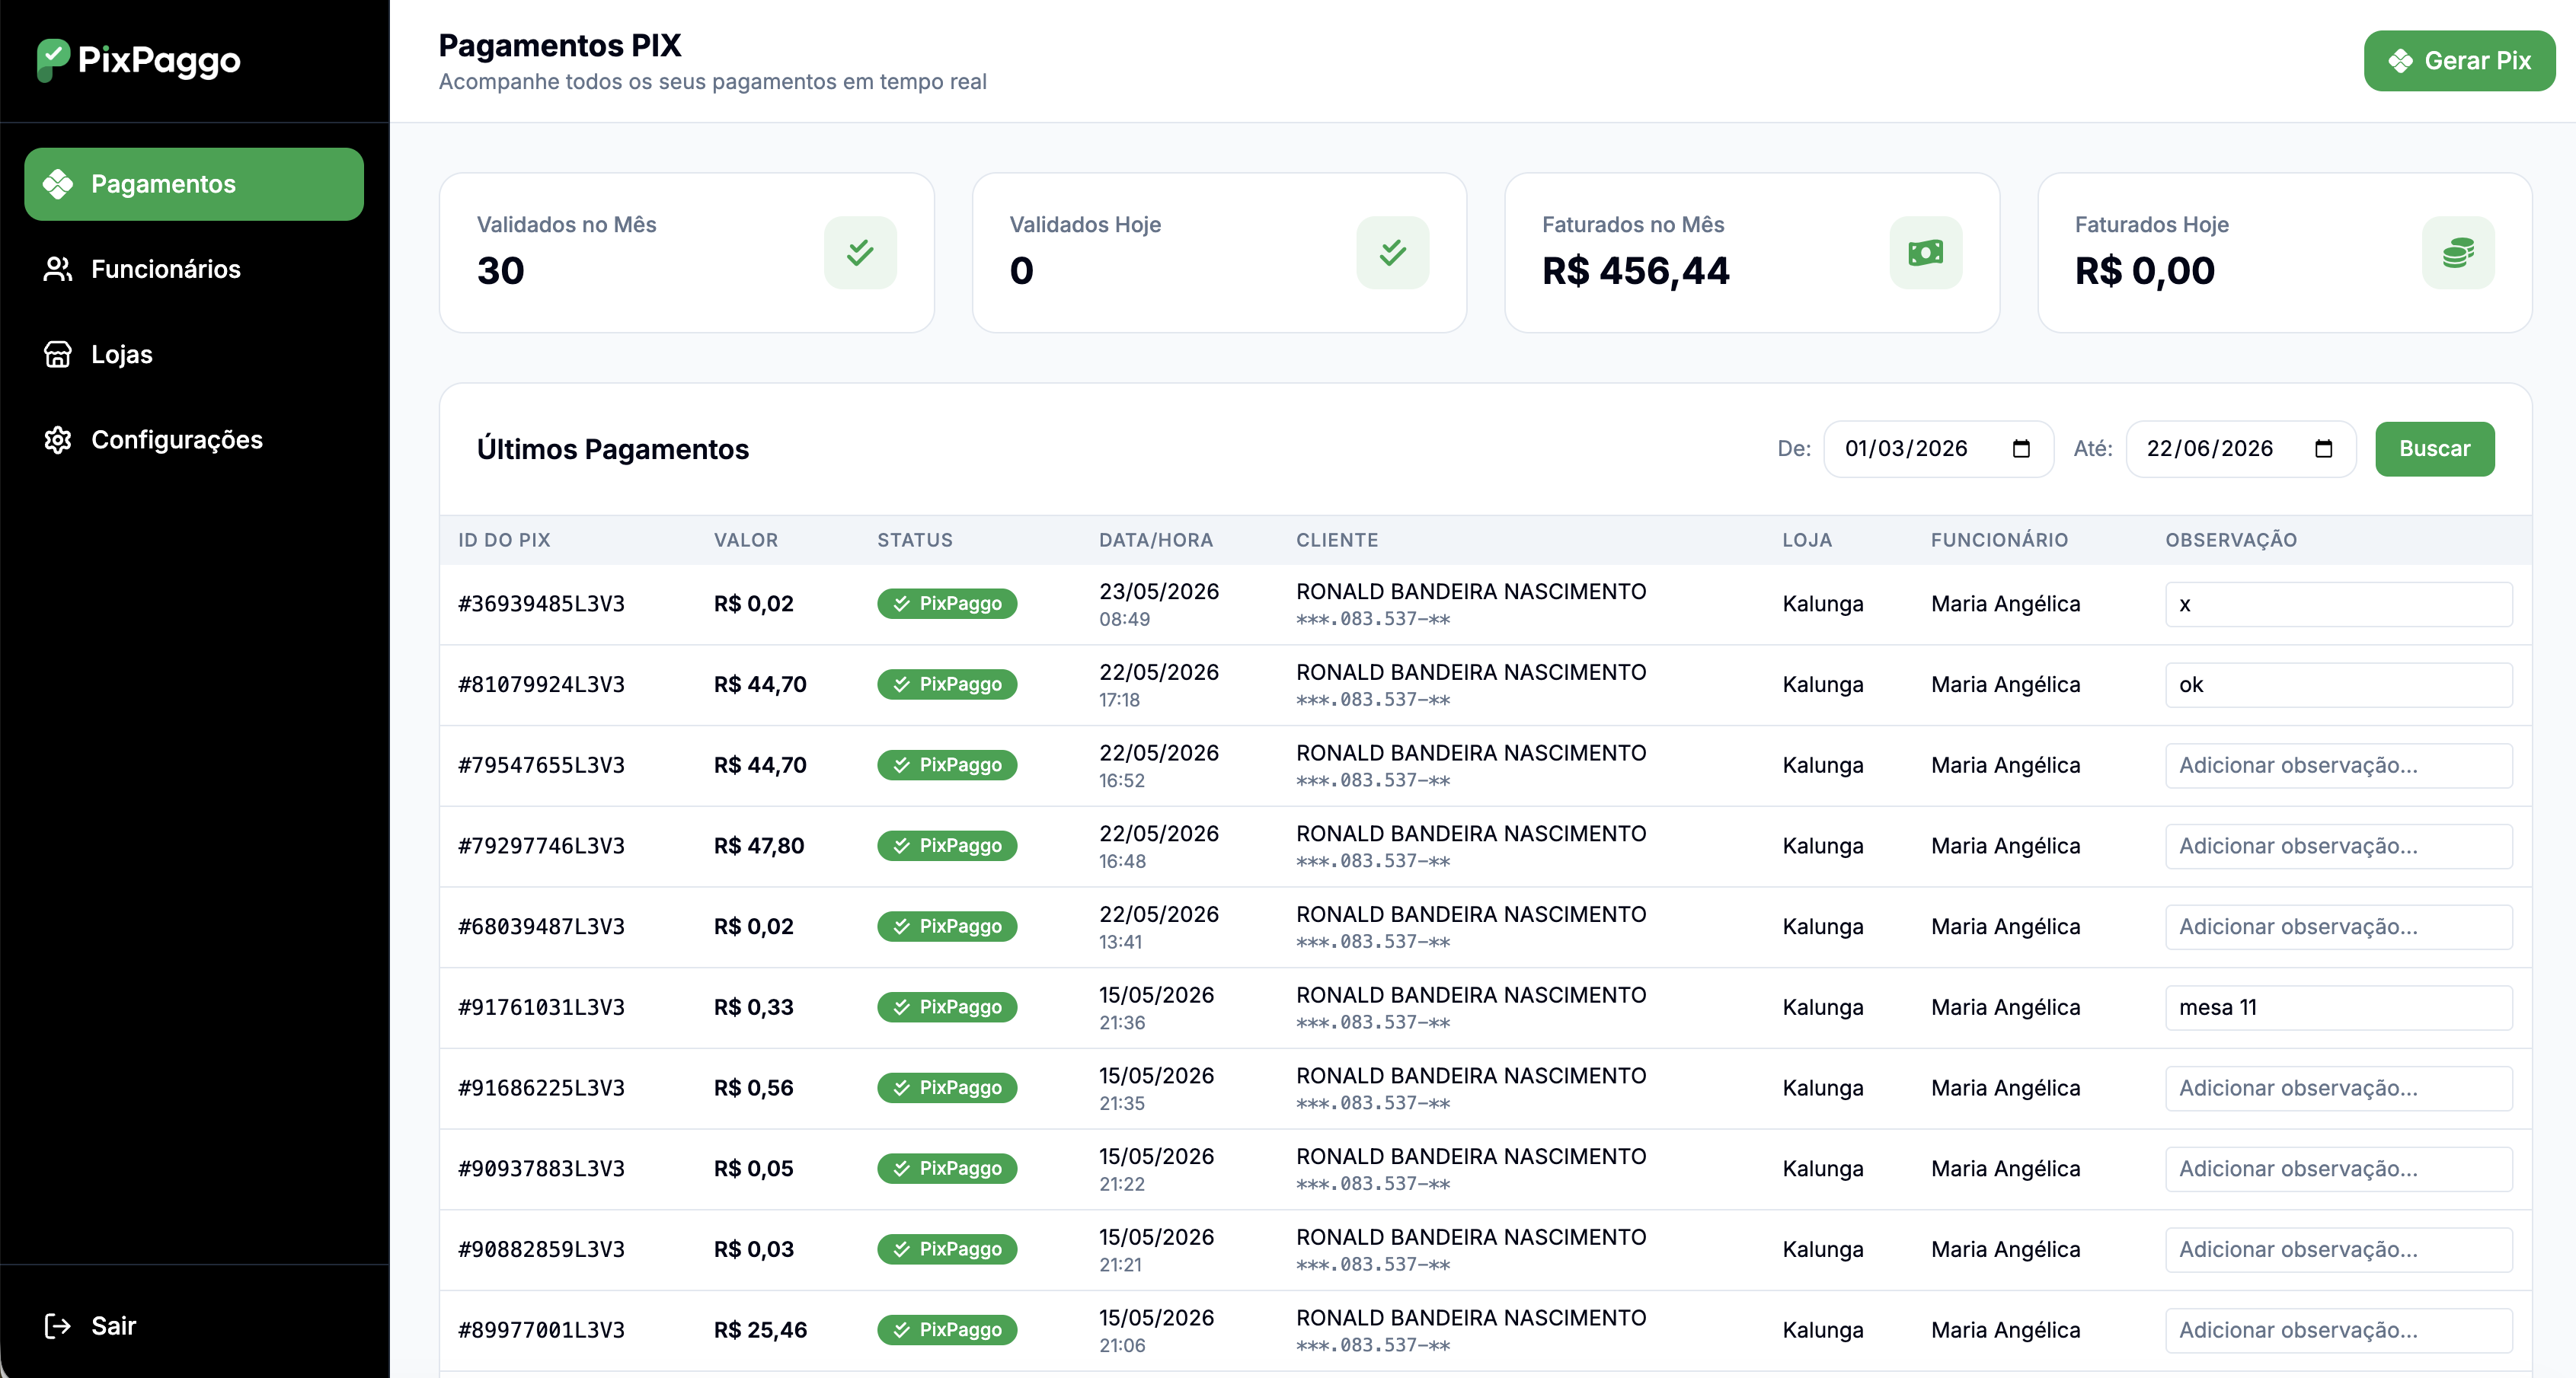Select Sair to log out
Screen dimensions: 2576x1378
point(194,1326)
